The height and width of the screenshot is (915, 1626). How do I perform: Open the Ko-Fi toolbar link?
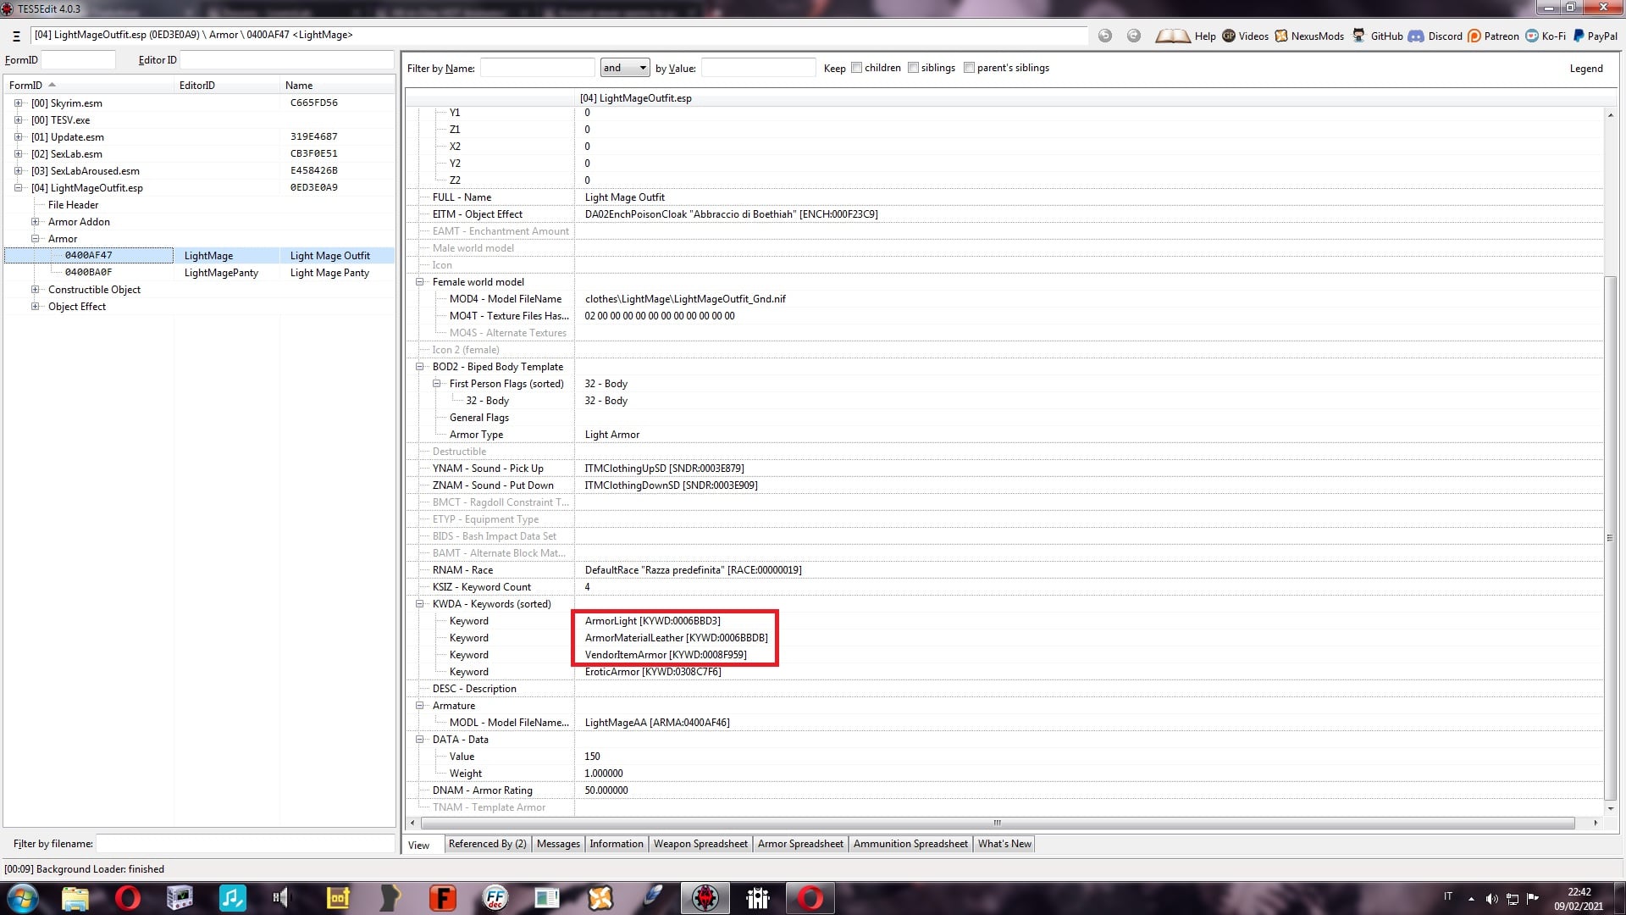click(1546, 36)
